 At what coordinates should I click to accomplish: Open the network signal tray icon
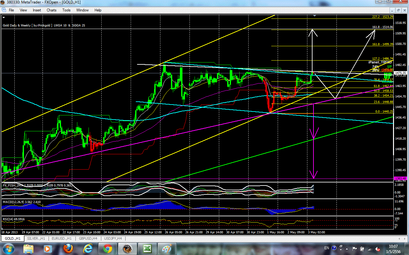coord(369,249)
